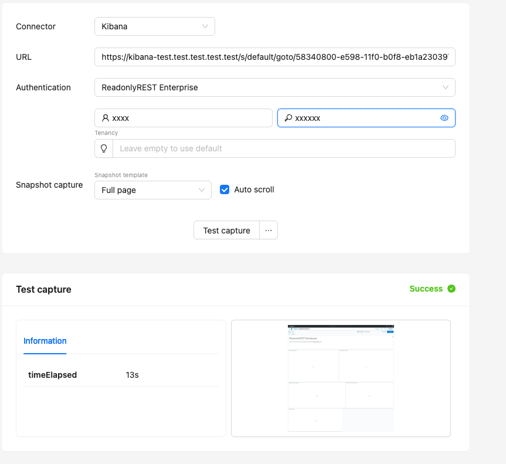Focus the Tenancy field to enter a tenant
The image size is (506, 464).
click(x=284, y=148)
